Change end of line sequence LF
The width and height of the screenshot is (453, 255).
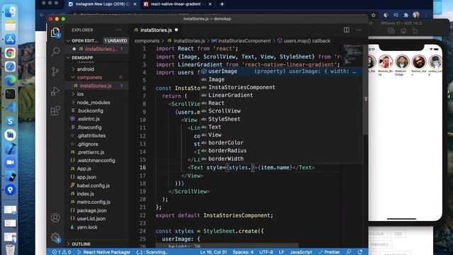coord(282,252)
